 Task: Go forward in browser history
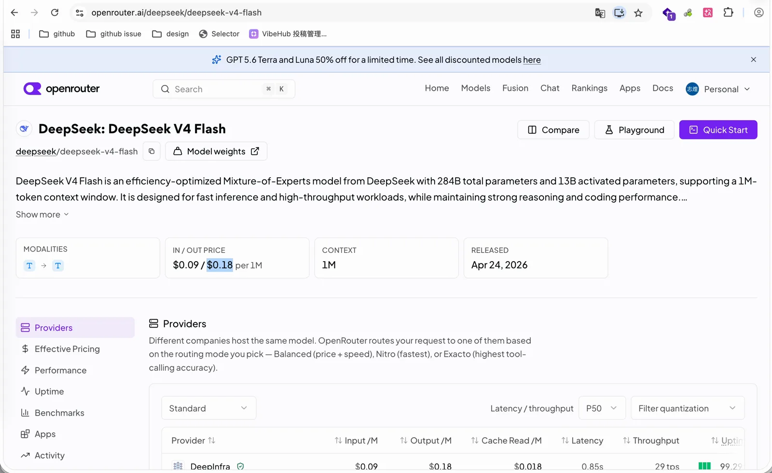tap(34, 13)
